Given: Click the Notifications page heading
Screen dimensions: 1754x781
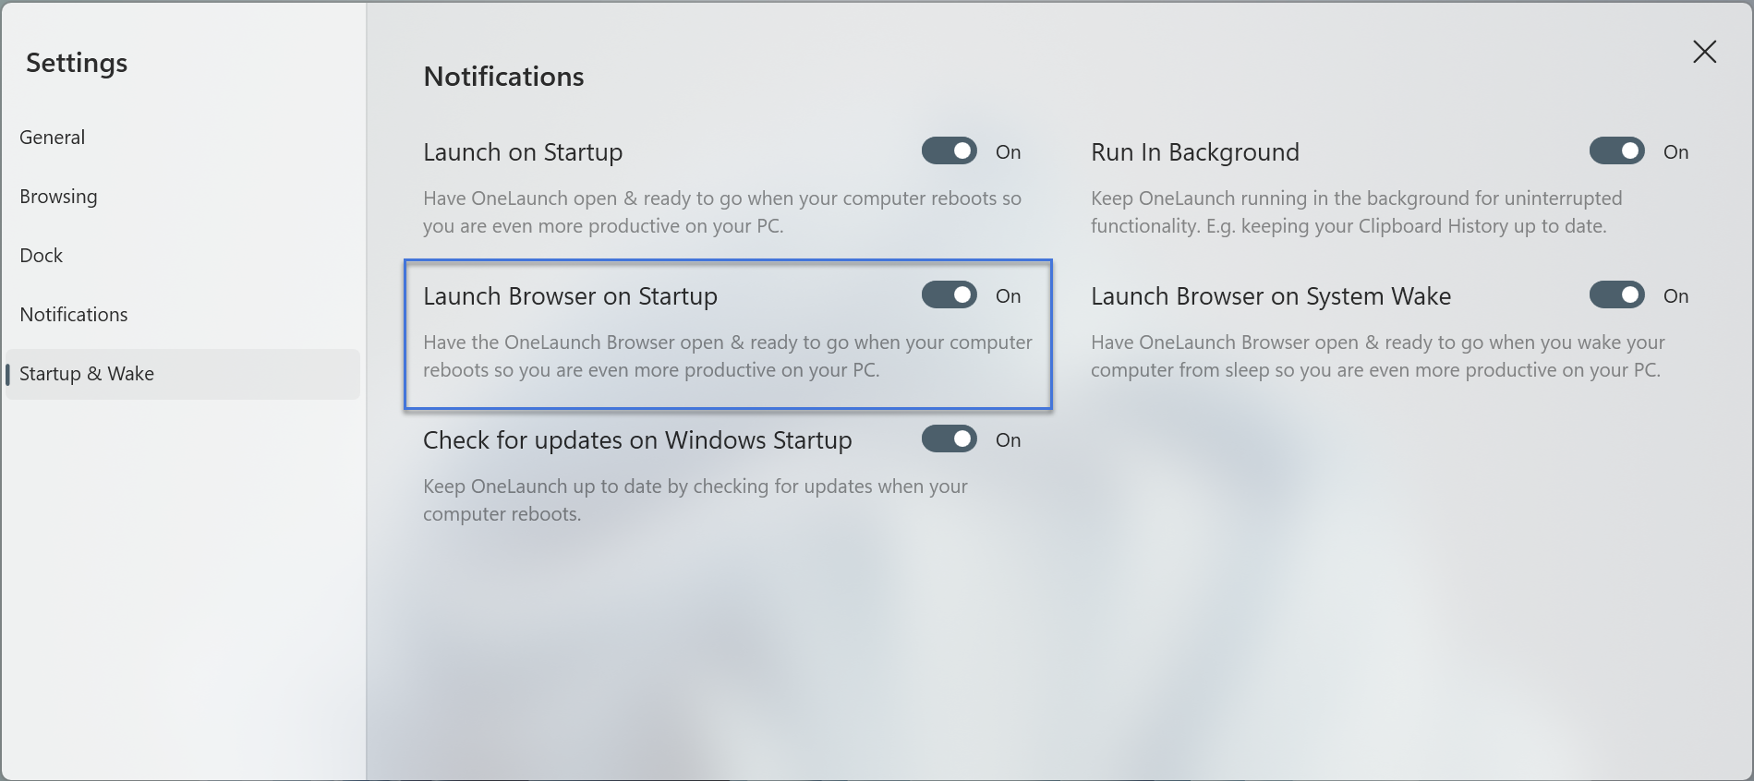Looking at the screenshot, I should coord(503,77).
